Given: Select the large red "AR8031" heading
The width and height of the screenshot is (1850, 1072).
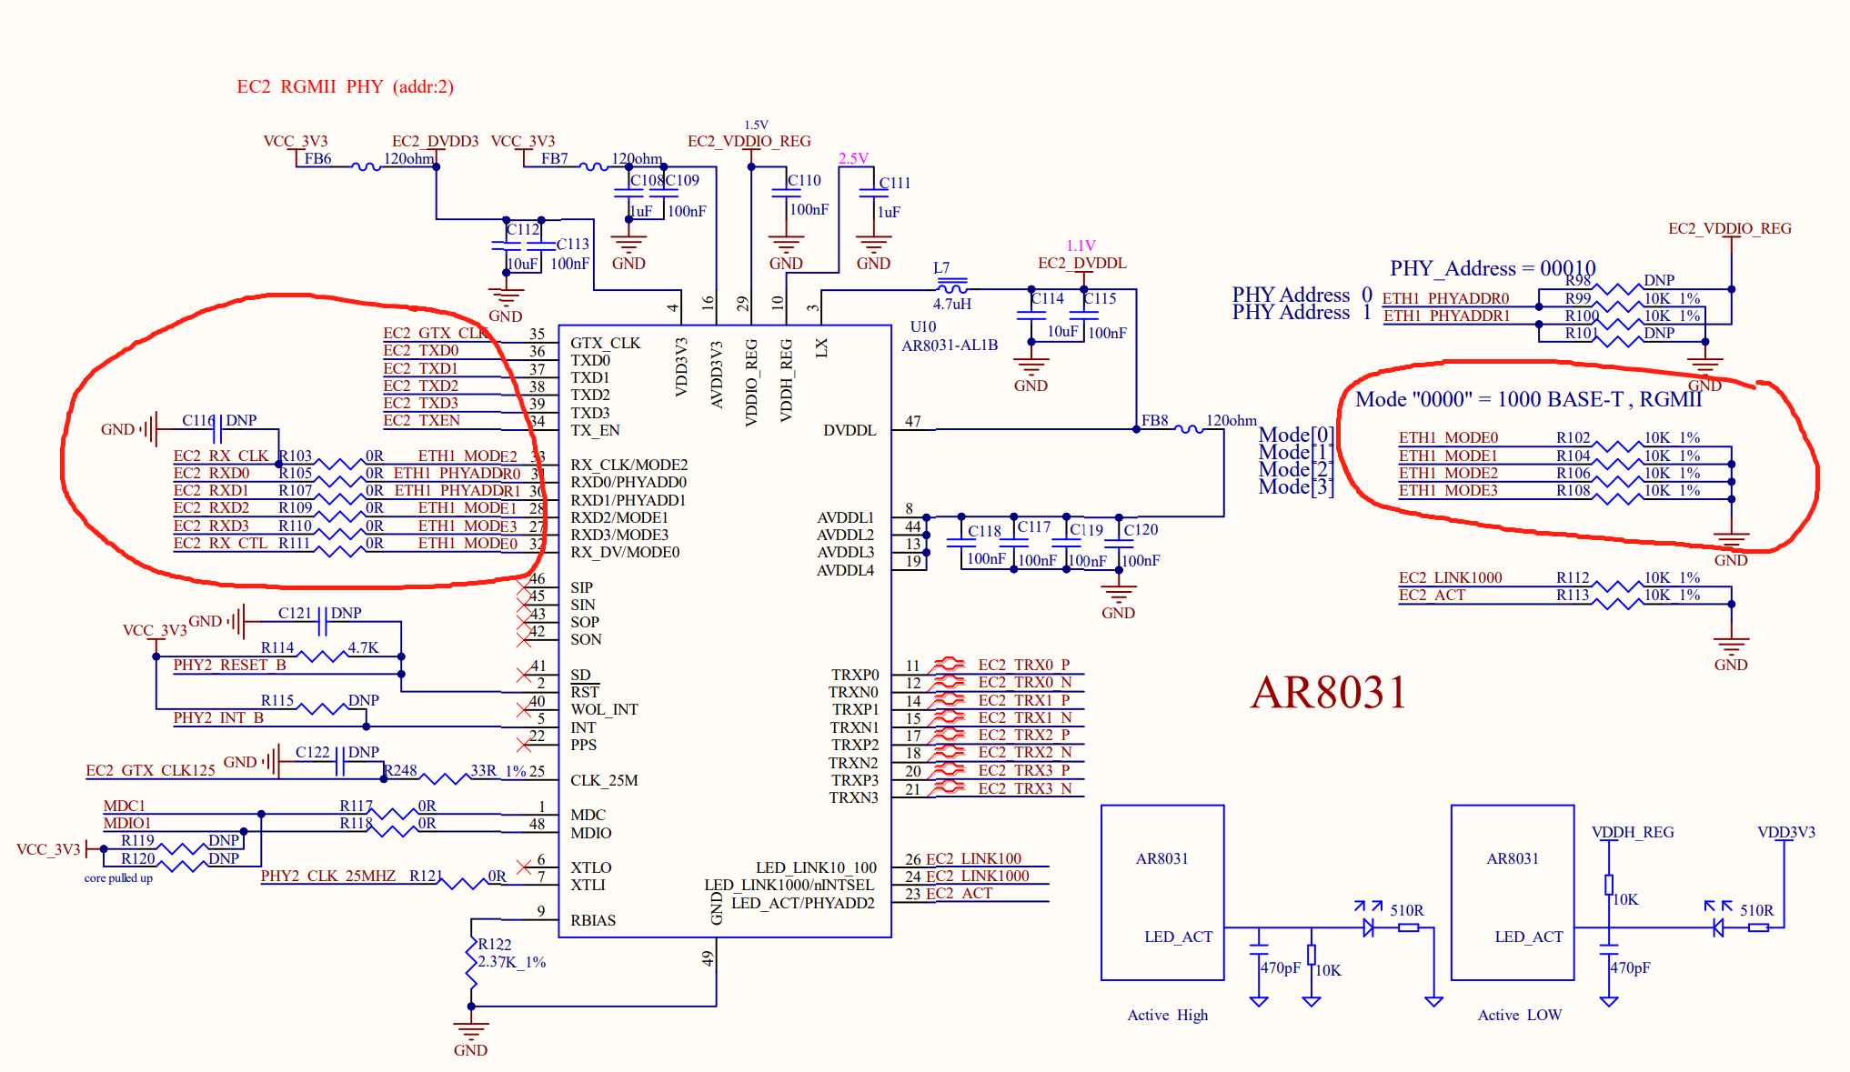Looking at the screenshot, I should 1329,693.
